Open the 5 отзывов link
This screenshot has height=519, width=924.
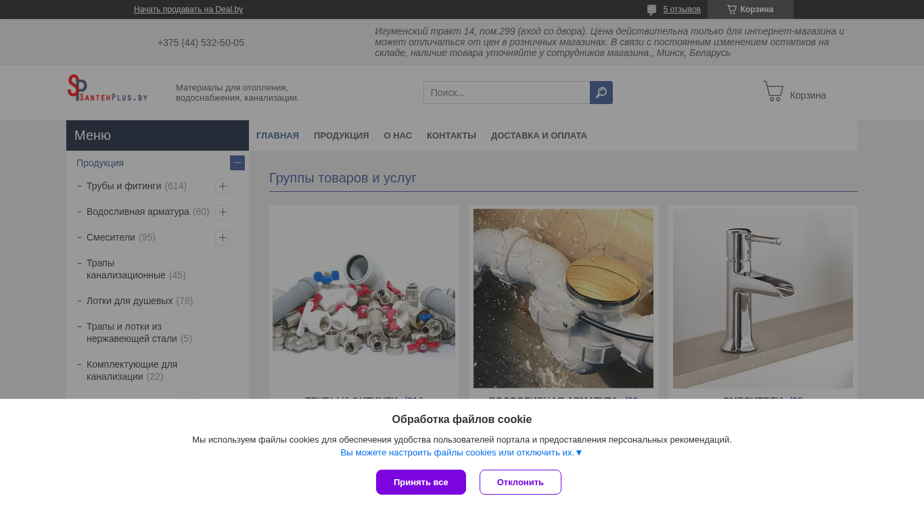(x=682, y=9)
